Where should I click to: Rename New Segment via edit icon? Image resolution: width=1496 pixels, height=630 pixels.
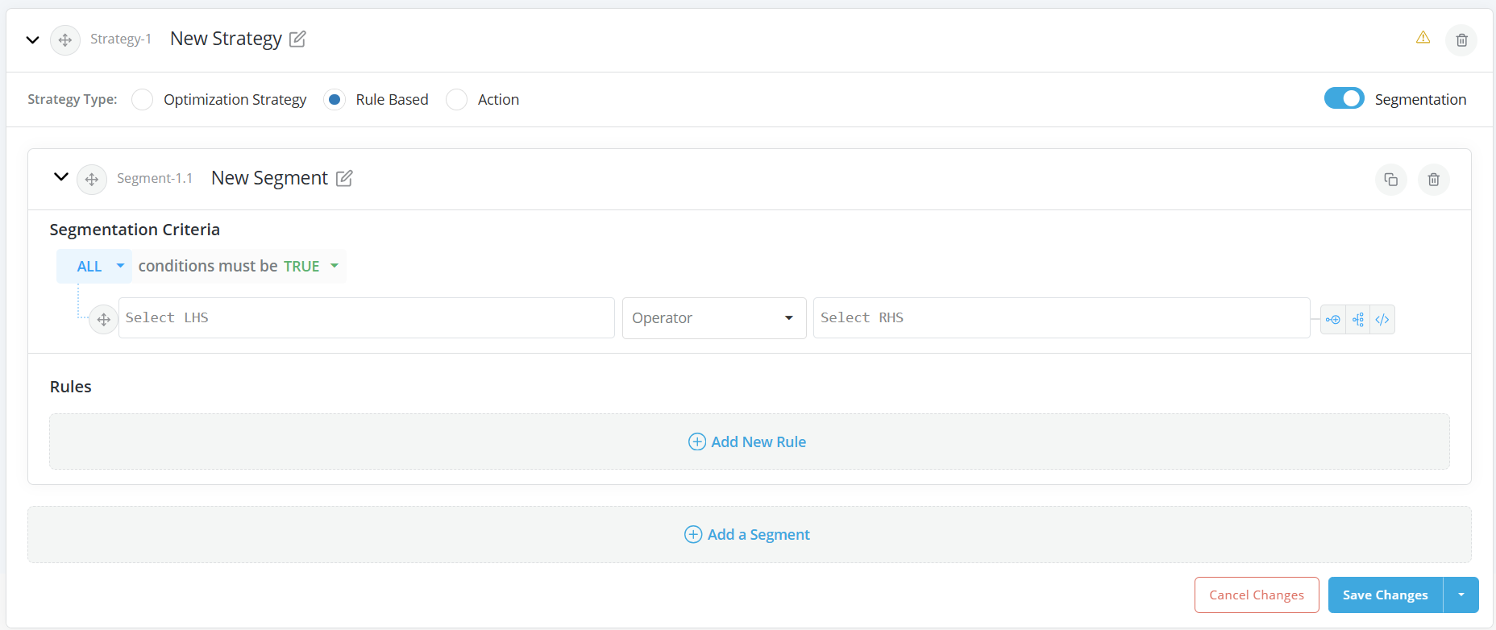(x=344, y=178)
